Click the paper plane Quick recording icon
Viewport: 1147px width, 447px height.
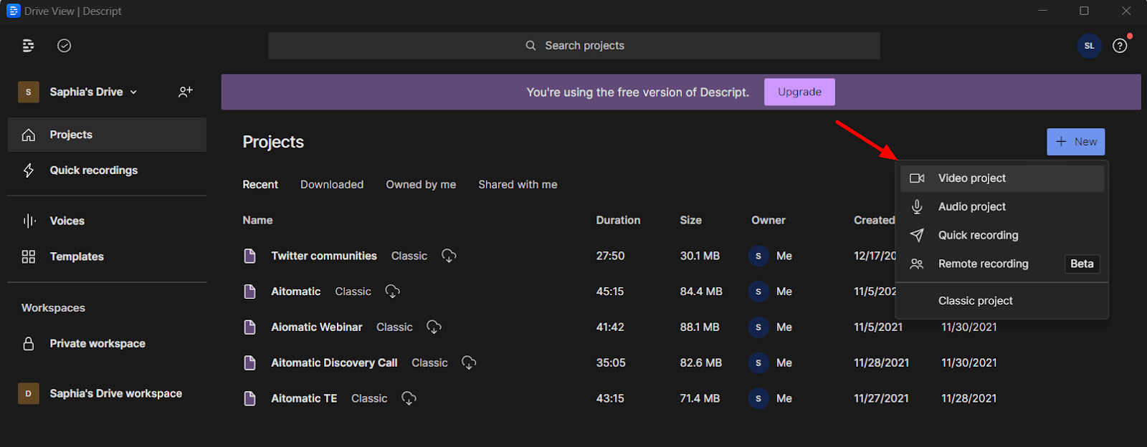coord(917,235)
